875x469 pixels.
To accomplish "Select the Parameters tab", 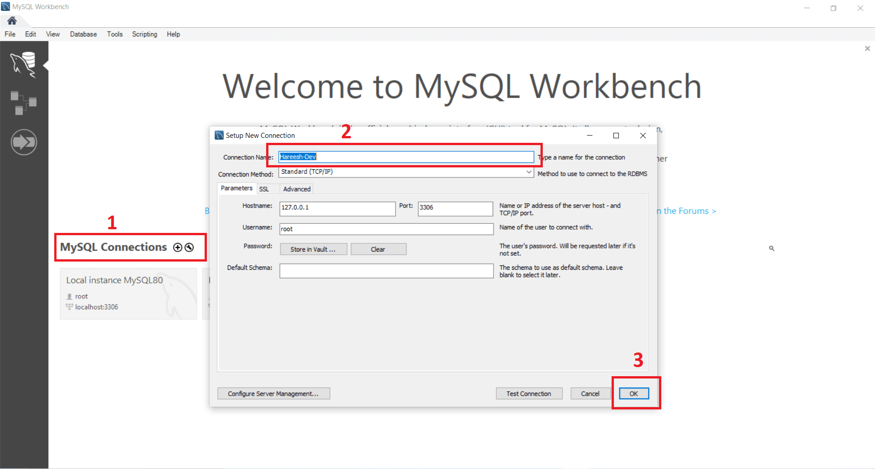I will (x=236, y=188).
